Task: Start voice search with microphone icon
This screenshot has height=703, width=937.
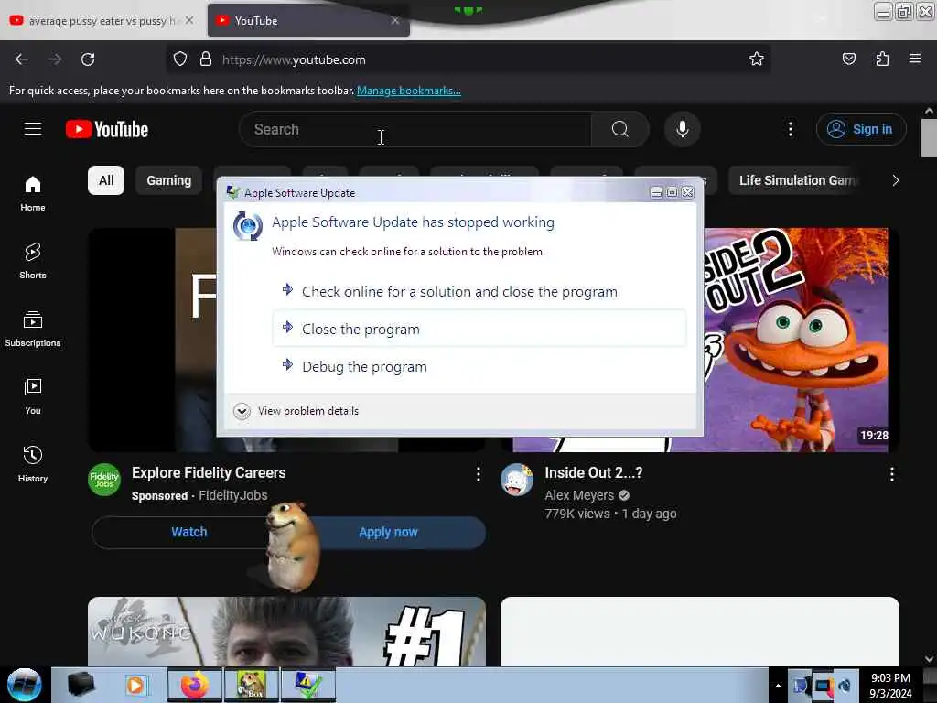Action: coord(682,129)
